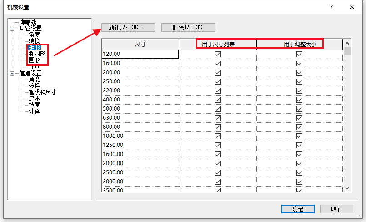Collapse the 管道设置 tree node
This screenshot has height=222, width=366.
(x=12, y=74)
